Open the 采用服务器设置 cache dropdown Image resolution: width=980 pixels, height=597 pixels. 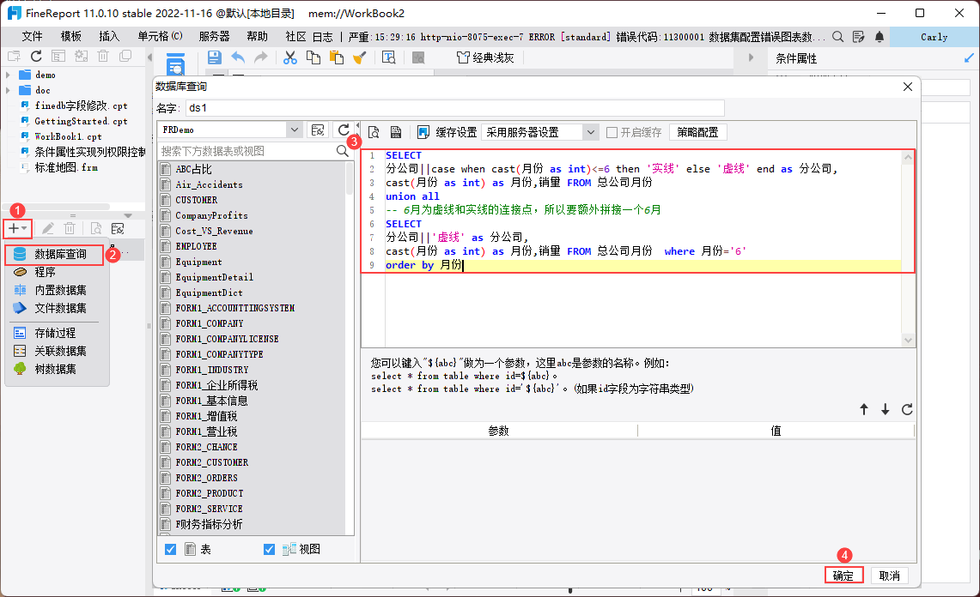pyautogui.click(x=590, y=132)
